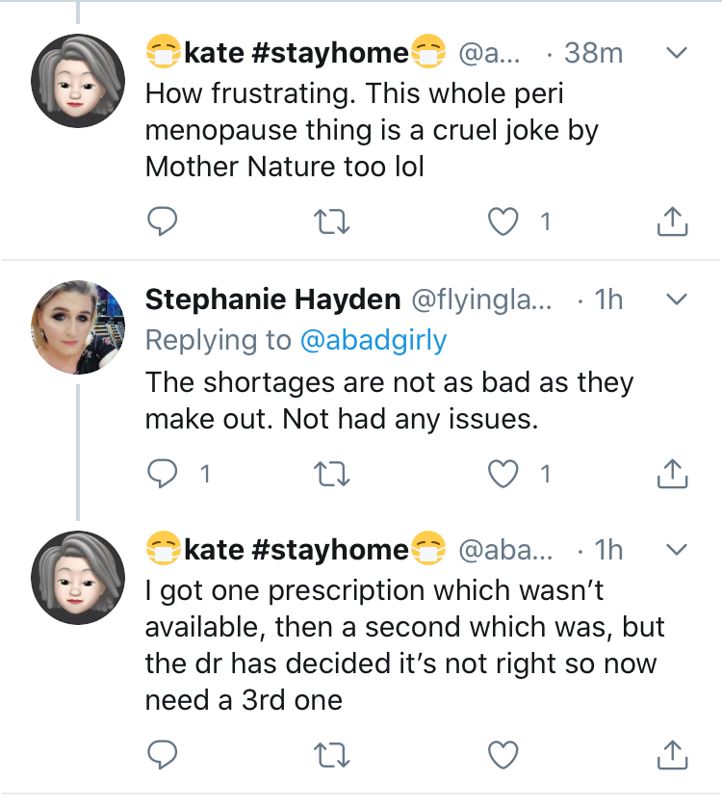Reply to Stephanie Hayden's shortages tweet

point(162,474)
